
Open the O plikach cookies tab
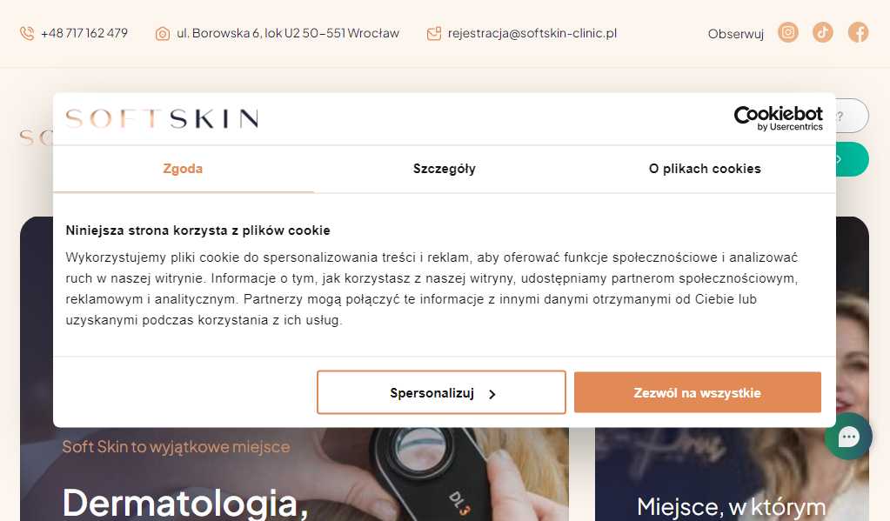(705, 169)
